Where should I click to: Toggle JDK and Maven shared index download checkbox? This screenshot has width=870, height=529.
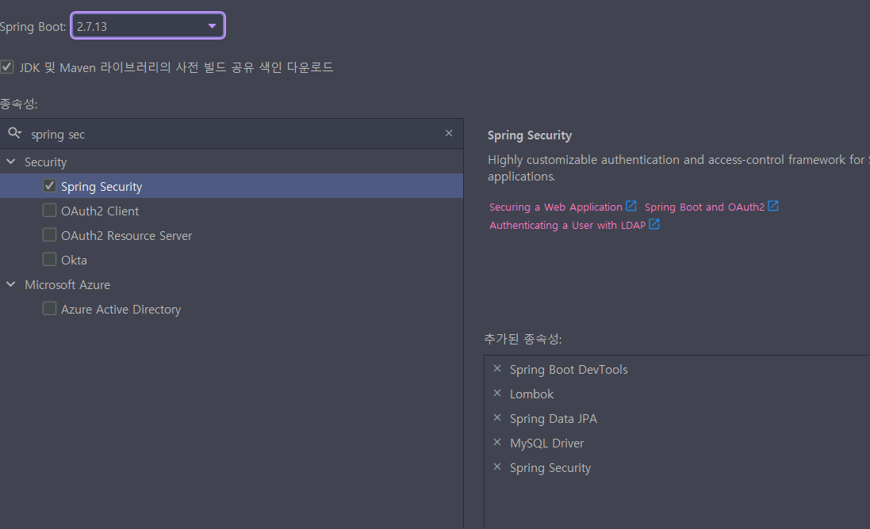[x=6, y=67]
